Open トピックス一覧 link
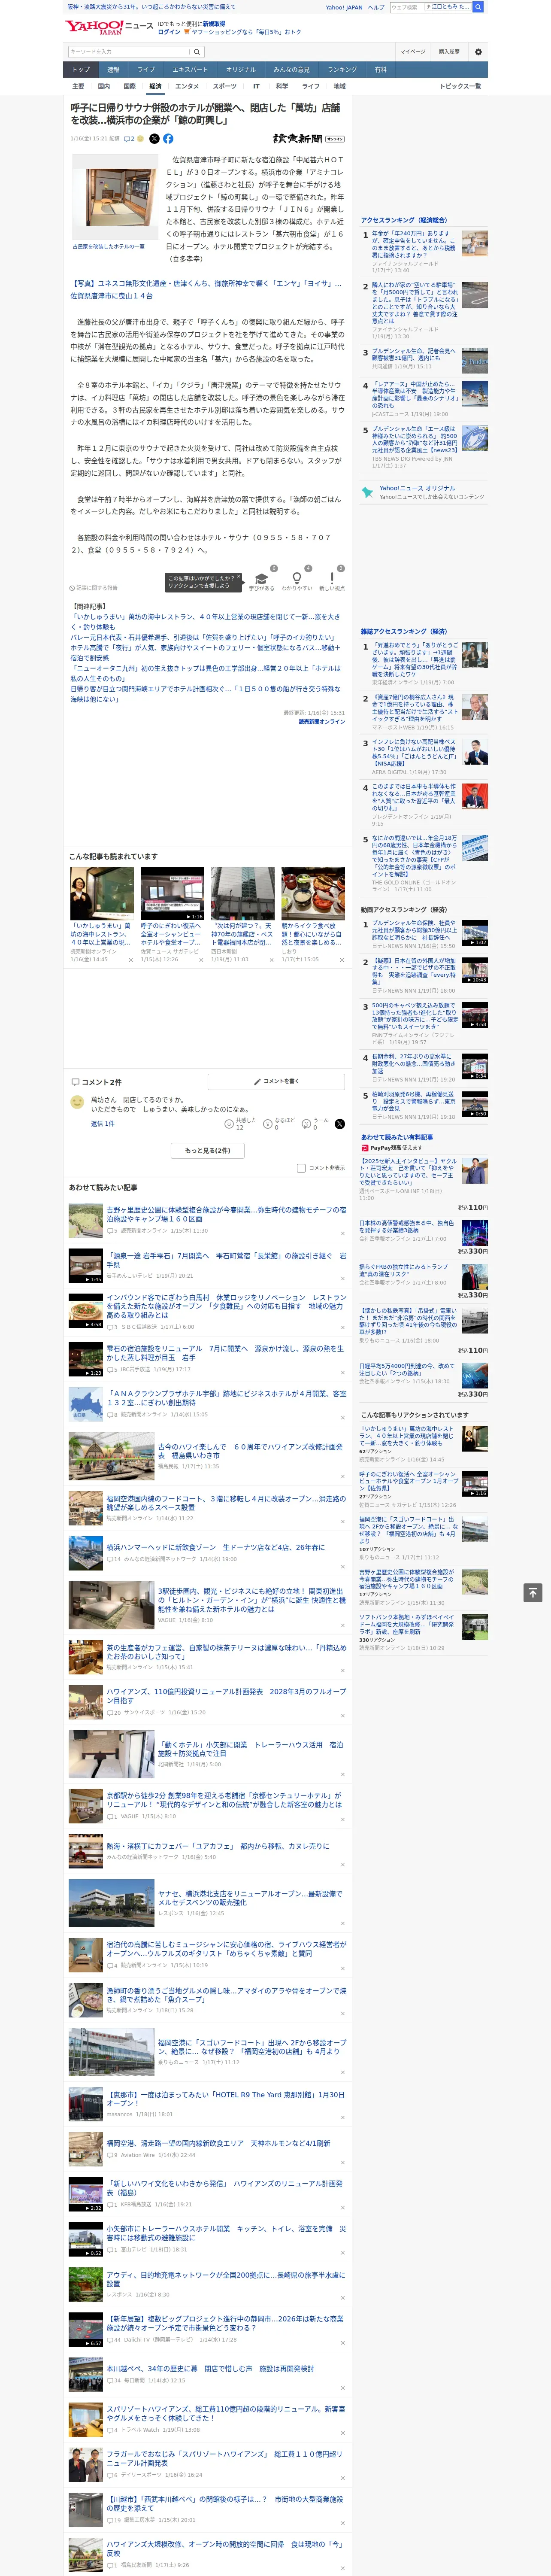The height and width of the screenshot is (2576, 551). pos(460,86)
